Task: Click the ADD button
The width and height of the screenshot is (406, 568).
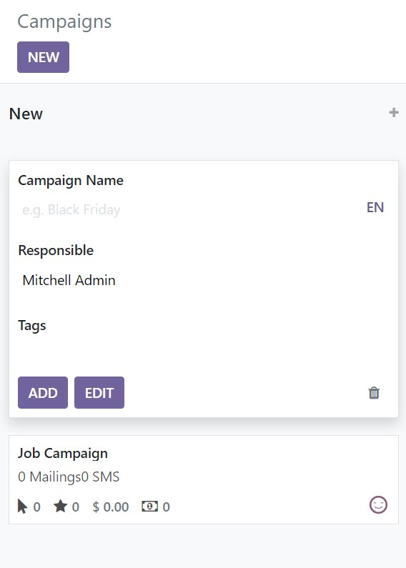Action: (x=43, y=393)
